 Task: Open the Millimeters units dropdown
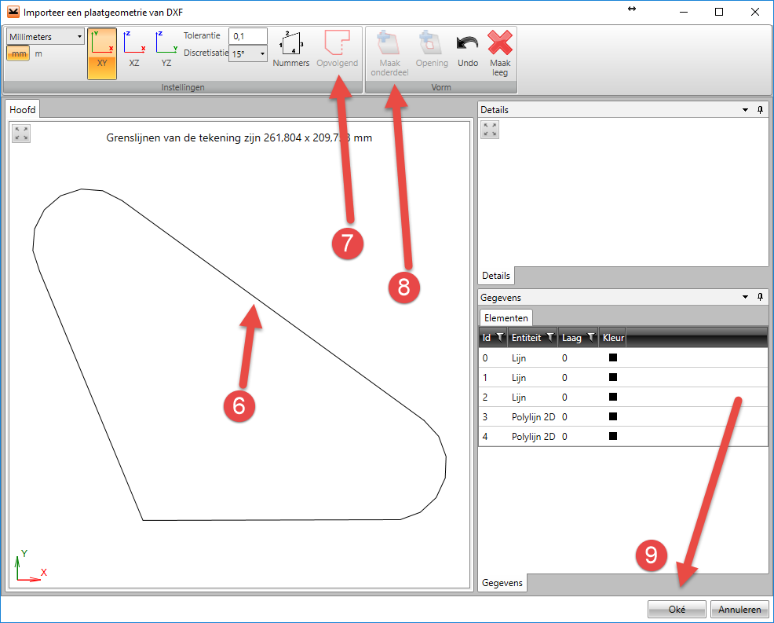(x=46, y=37)
